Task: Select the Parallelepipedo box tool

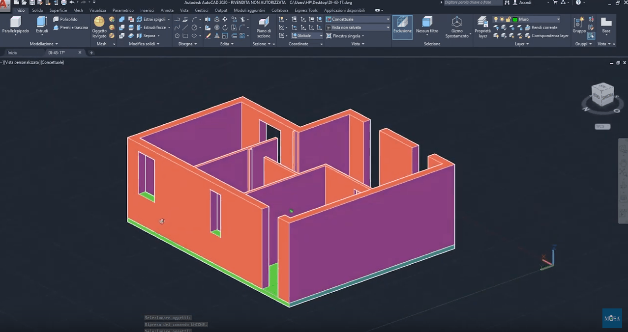Action: tap(15, 25)
